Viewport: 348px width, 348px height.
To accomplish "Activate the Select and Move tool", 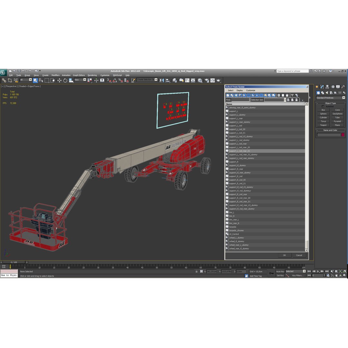I will (59, 80).
